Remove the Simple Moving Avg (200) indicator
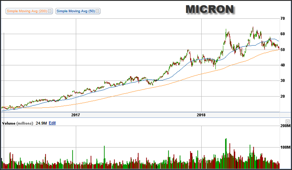 coord(50,11)
